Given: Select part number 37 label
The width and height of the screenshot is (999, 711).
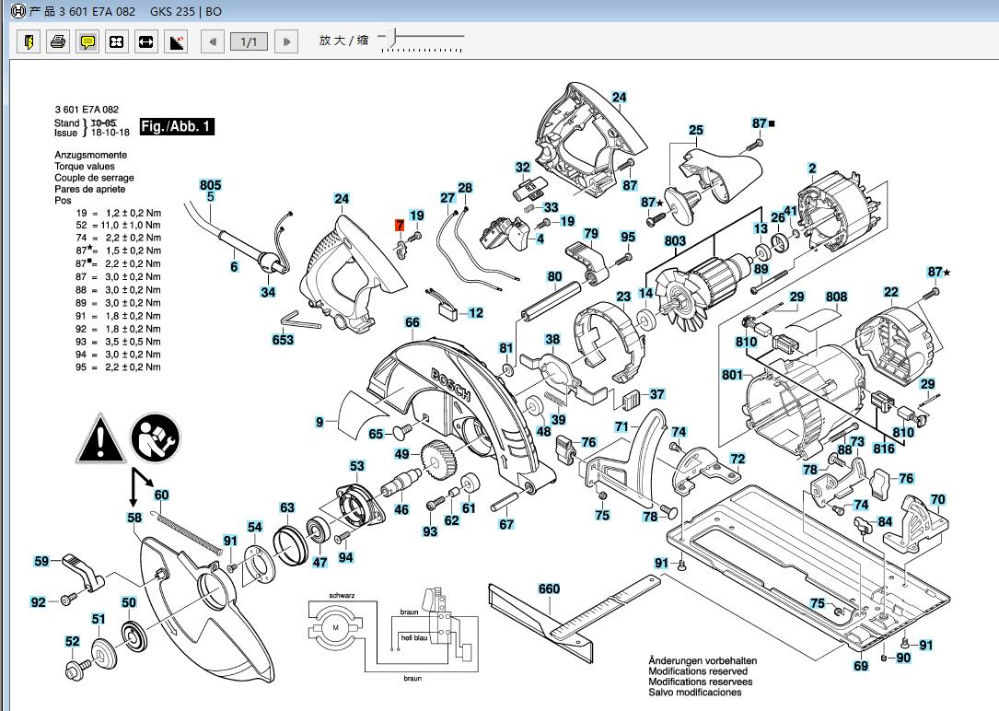Looking at the screenshot, I should point(656,394).
